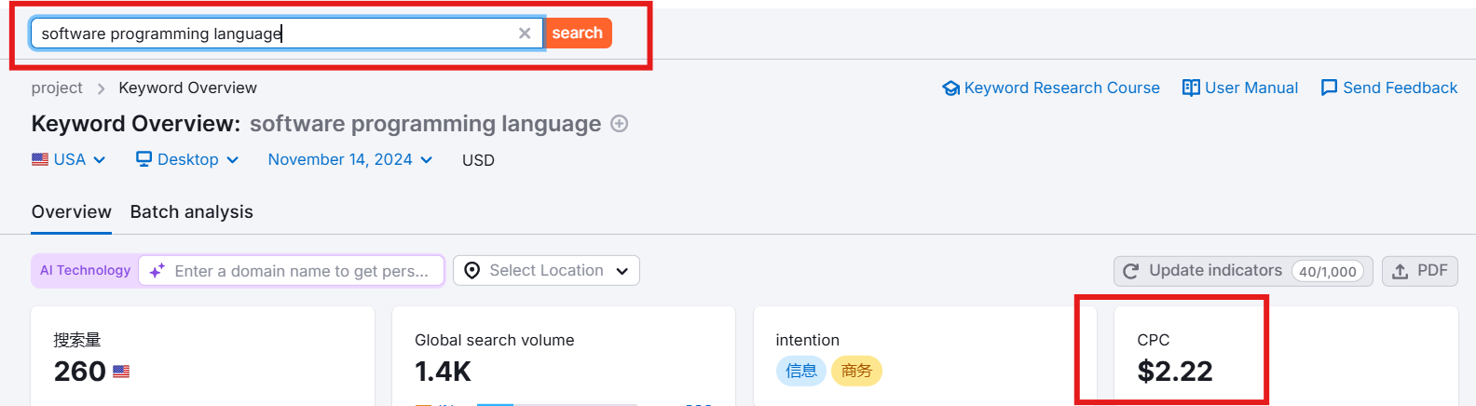Click the US flag beside 260
The width and height of the screenshot is (1476, 406).
121,372
